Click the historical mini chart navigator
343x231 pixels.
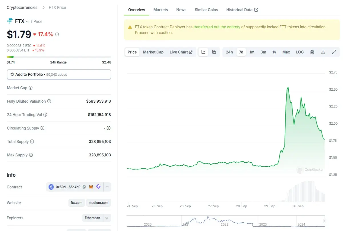(x=226, y=221)
